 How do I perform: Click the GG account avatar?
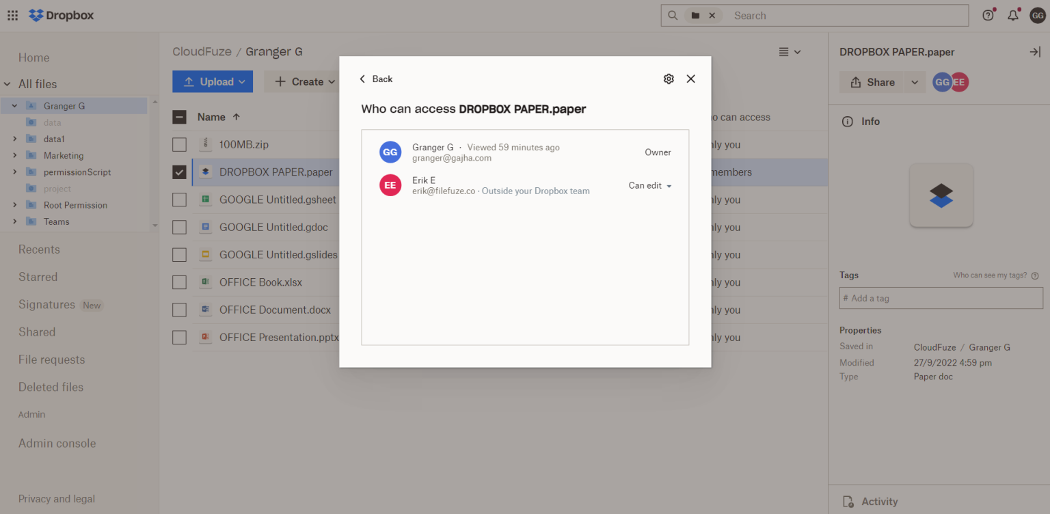pos(1038,15)
